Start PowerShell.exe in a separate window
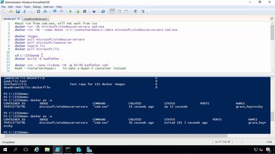The image size is (275, 154). (103, 12)
